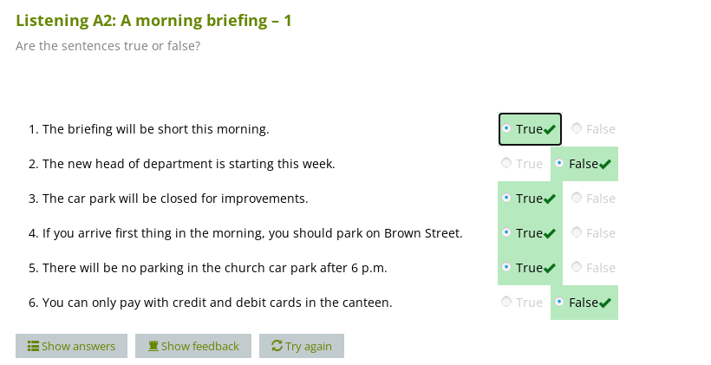Select False radio for question 6
The width and height of the screenshot is (711, 365).
coord(559,302)
